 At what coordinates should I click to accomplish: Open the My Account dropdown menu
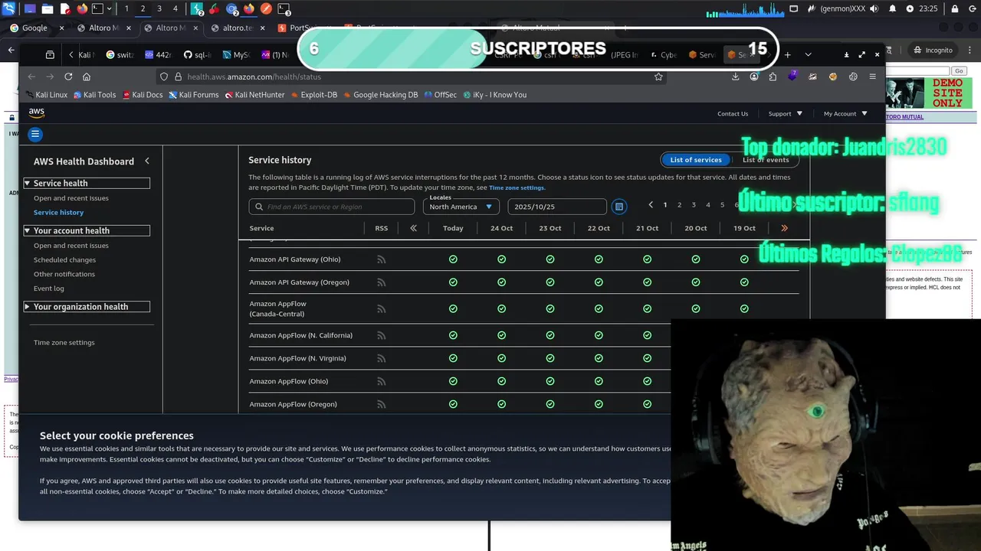point(845,113)
